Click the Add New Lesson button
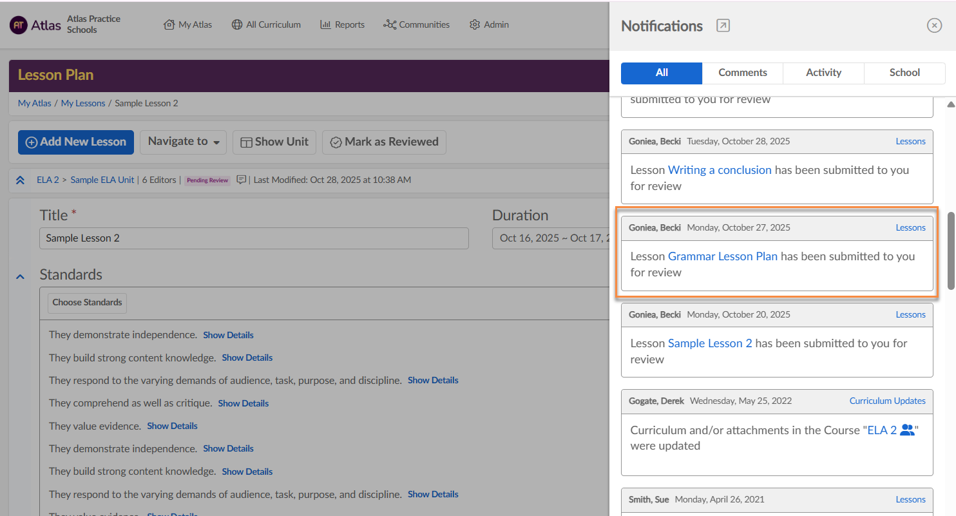 (x=76, y=142)
